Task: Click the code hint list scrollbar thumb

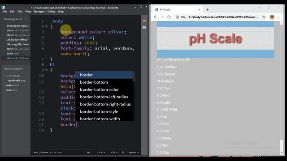Action: pos(134,76)
